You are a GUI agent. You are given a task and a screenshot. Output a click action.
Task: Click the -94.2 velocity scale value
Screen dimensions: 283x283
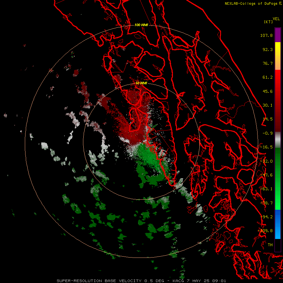click(x=266, y=217)
